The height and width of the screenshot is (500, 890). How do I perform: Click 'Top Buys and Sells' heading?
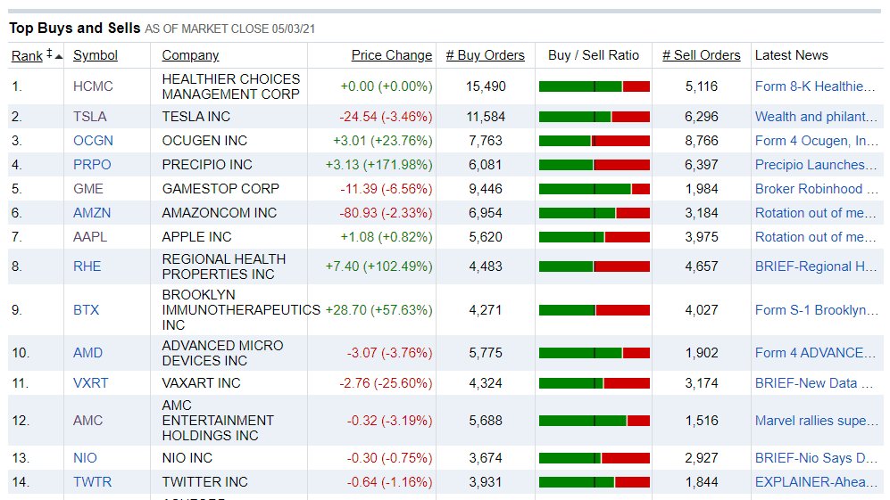coord(75,29)
